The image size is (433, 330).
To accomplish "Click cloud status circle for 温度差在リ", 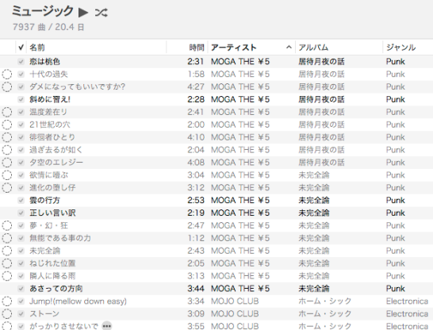I will [x=7, y=112].
